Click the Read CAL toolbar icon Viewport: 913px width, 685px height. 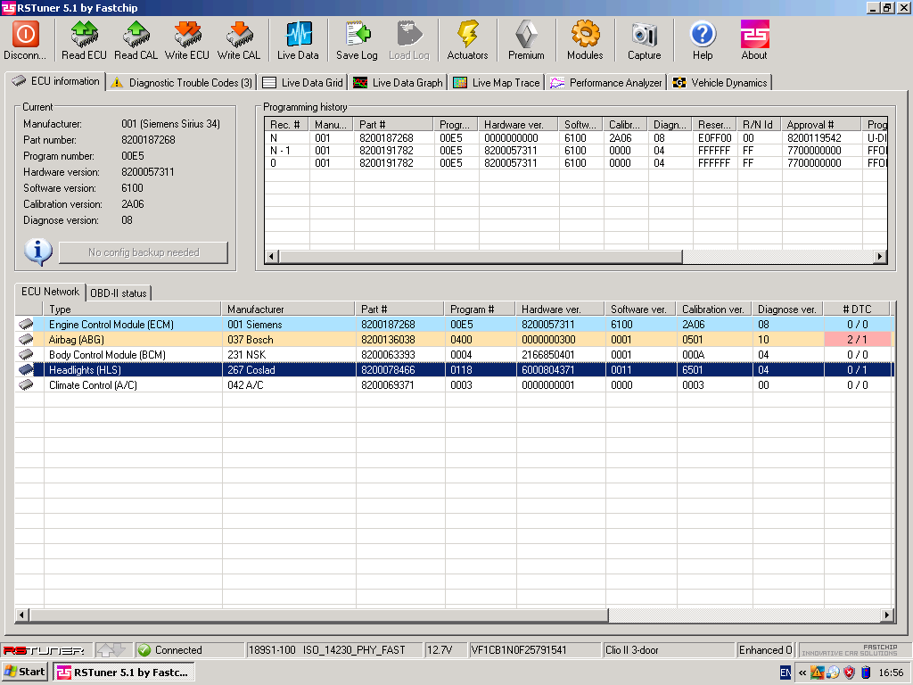136,36
